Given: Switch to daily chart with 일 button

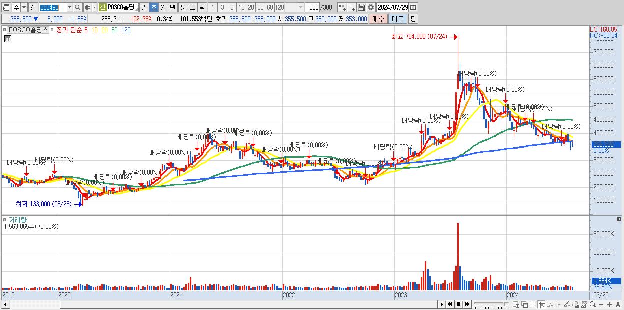Looking at the screenshot, I should (144, 7).
